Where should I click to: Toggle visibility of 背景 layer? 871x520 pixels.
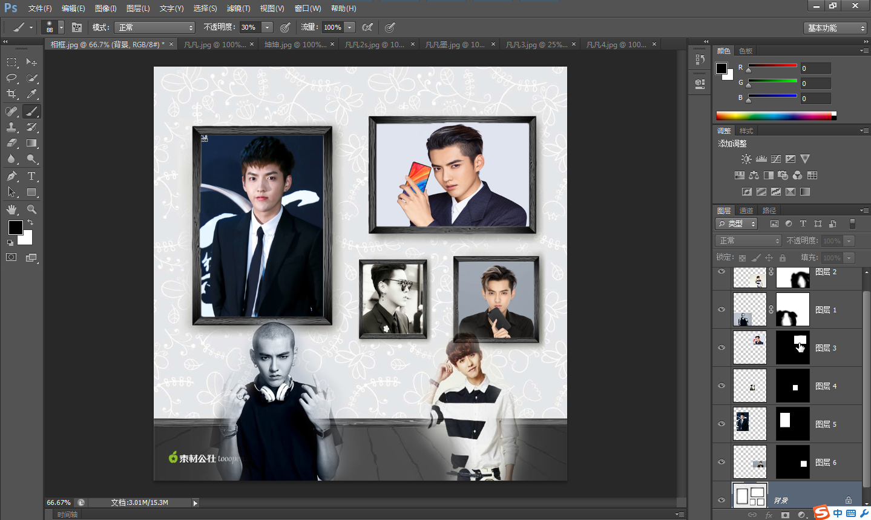pos(721,500)
